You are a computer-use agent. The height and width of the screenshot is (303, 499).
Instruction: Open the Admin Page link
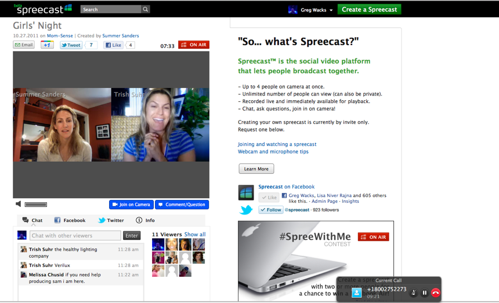click(x=324, y=202)
